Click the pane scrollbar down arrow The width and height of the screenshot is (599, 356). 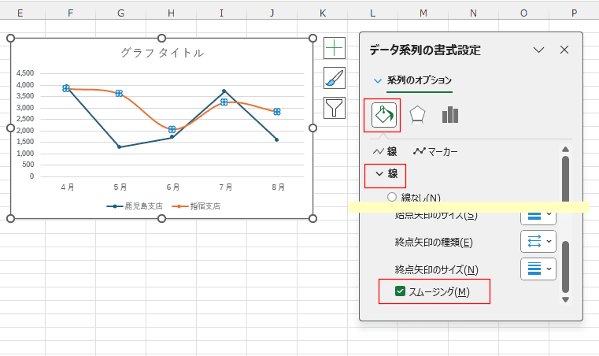coord(564,299)
